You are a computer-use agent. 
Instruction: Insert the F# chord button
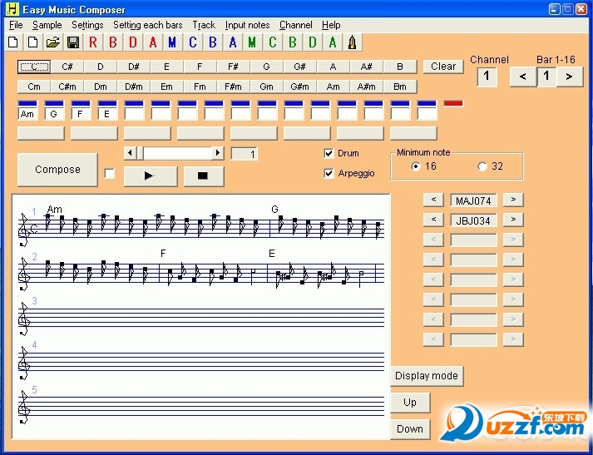pos(234,67)
